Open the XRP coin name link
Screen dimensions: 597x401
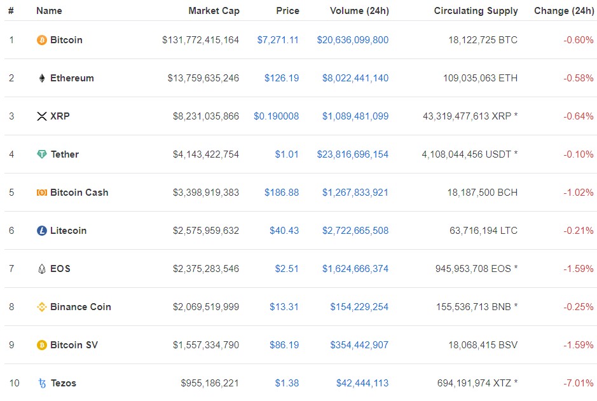pyautogui.click(x=60, y=116)
